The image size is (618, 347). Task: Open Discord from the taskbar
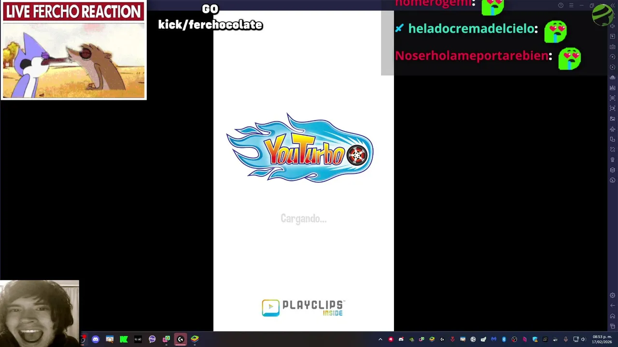click(96, 339)
